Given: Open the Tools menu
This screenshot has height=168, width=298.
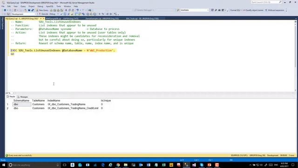Looking at the screenshot, I should pos(59,6).
